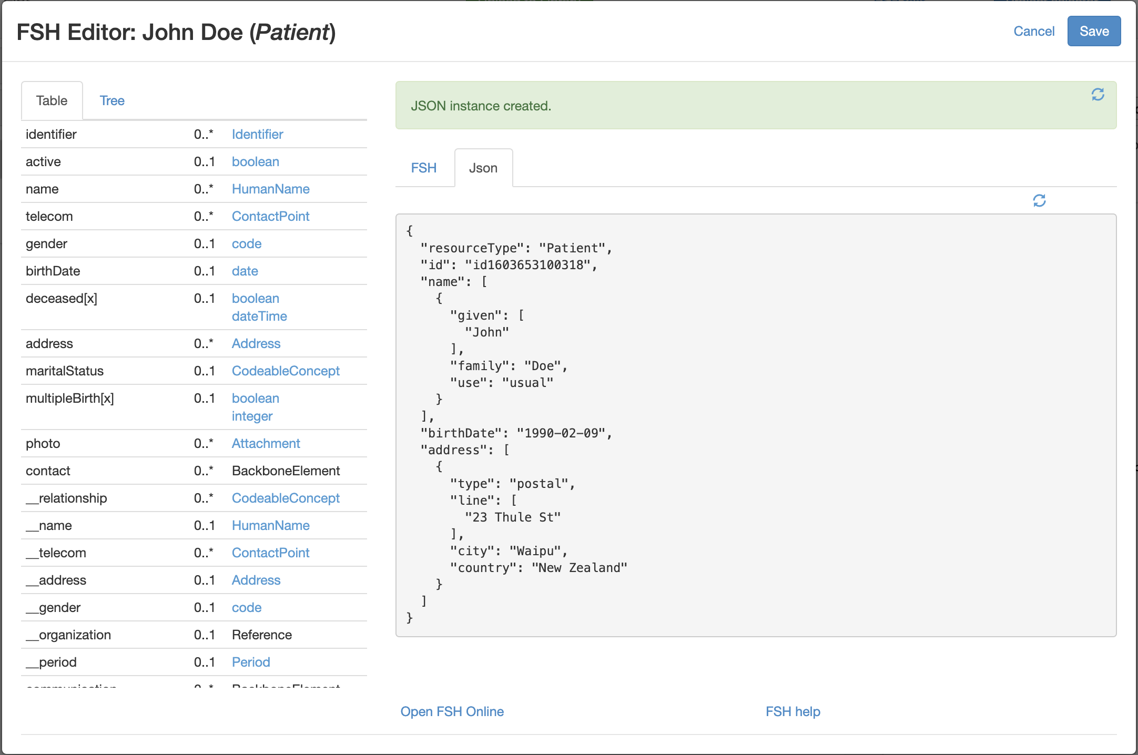Screen dimensions: 1138x755
Task: Open FSH Online
Action: click(x=452, y=711)
